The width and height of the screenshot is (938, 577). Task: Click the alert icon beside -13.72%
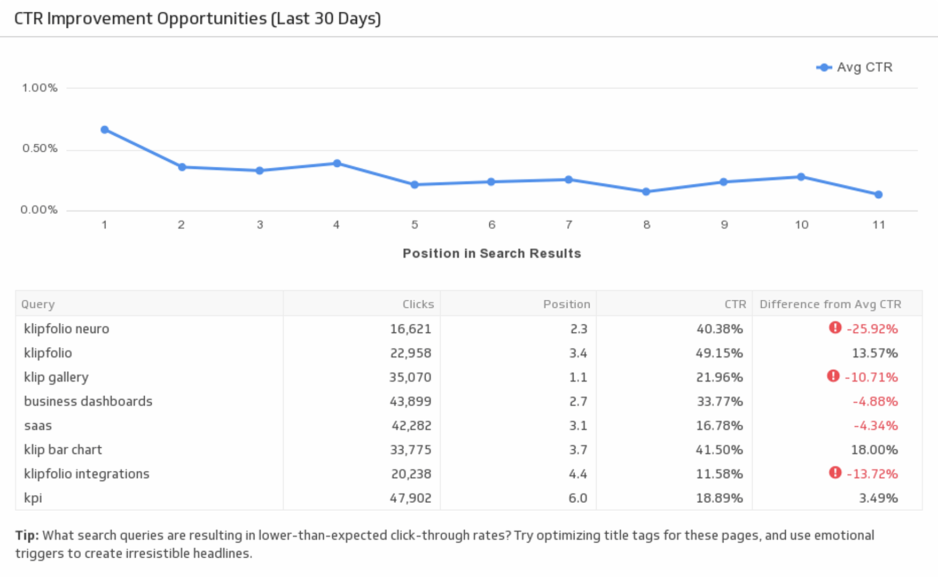[835, 473]
